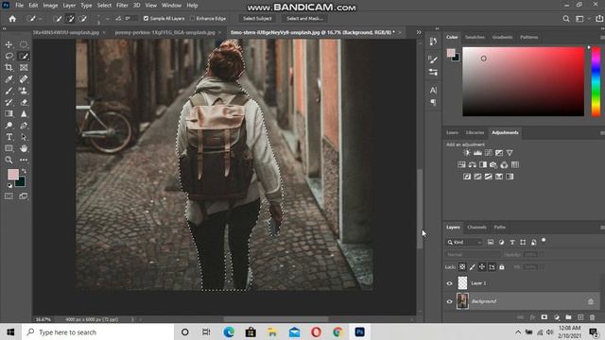Open the layer Kind filter dropdown
Image resolution: width=605 pixels, height=340 pixels.
464,242
